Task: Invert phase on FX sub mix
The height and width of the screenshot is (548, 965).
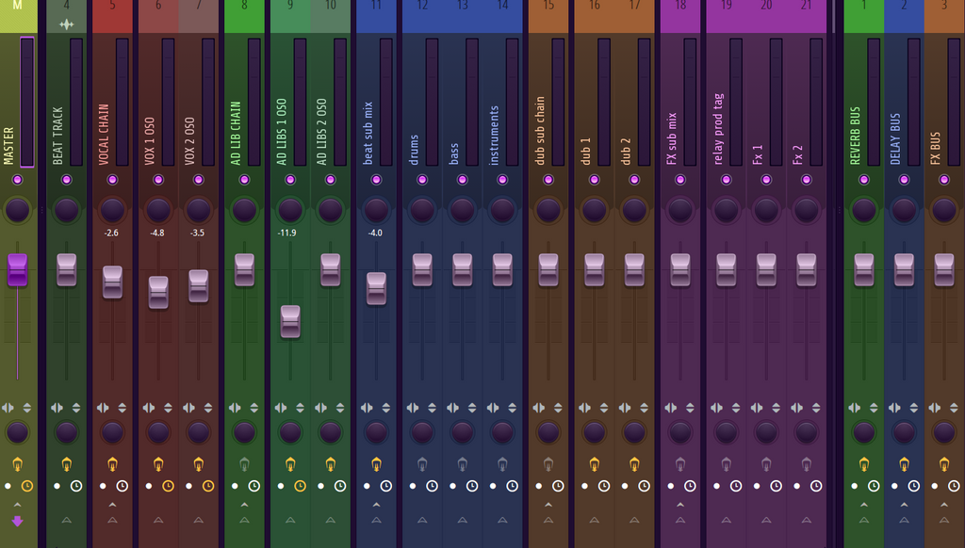Action: [690, 408]
